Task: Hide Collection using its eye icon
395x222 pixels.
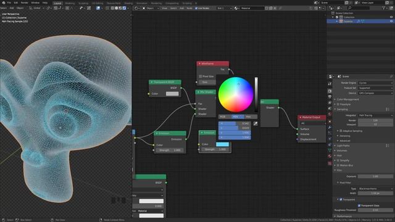Action: (x=391, y=17)
